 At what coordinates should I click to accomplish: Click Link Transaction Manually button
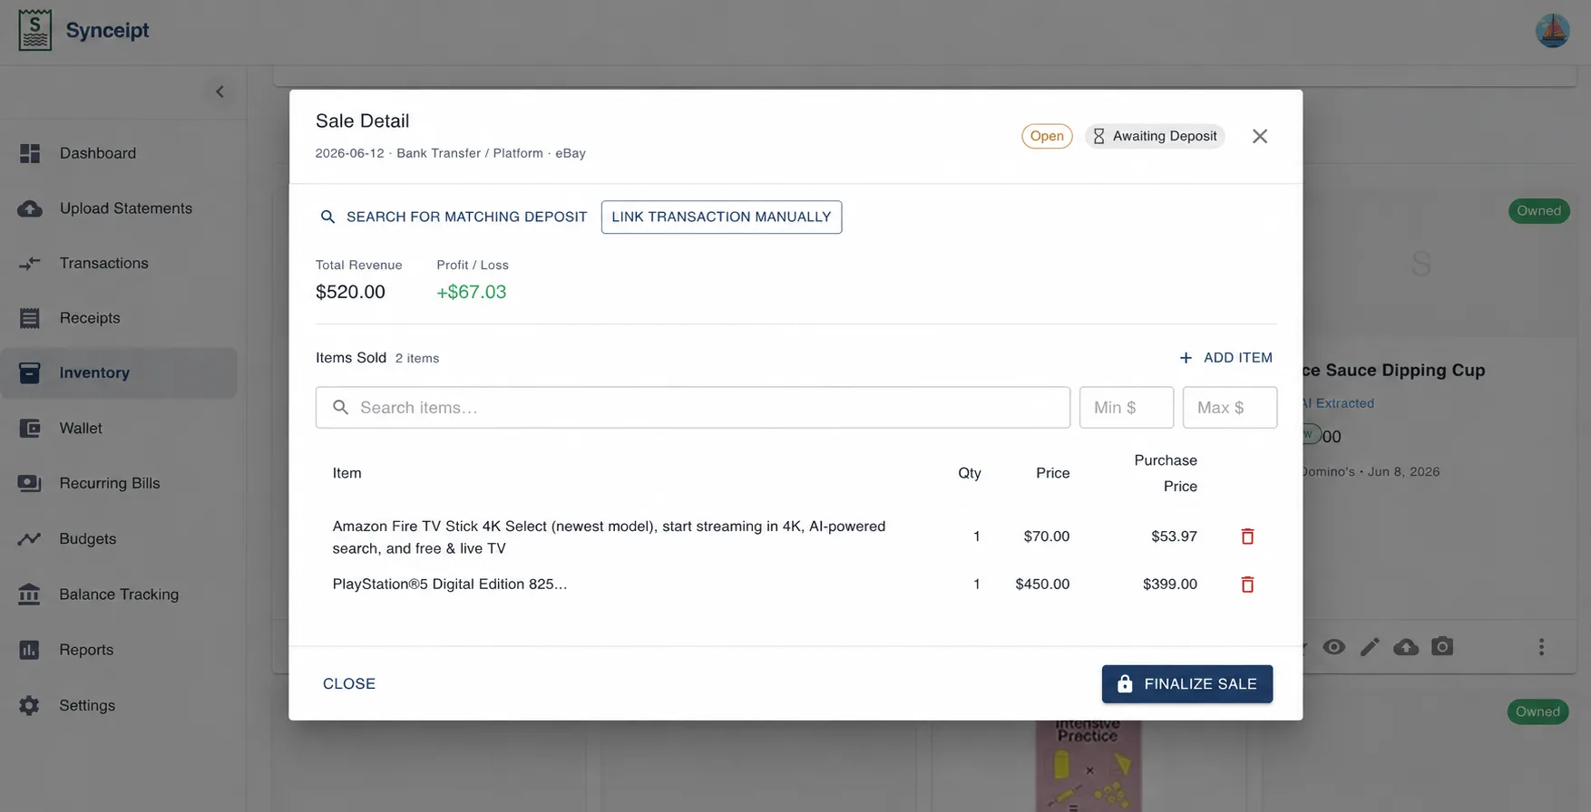(721, 217)
